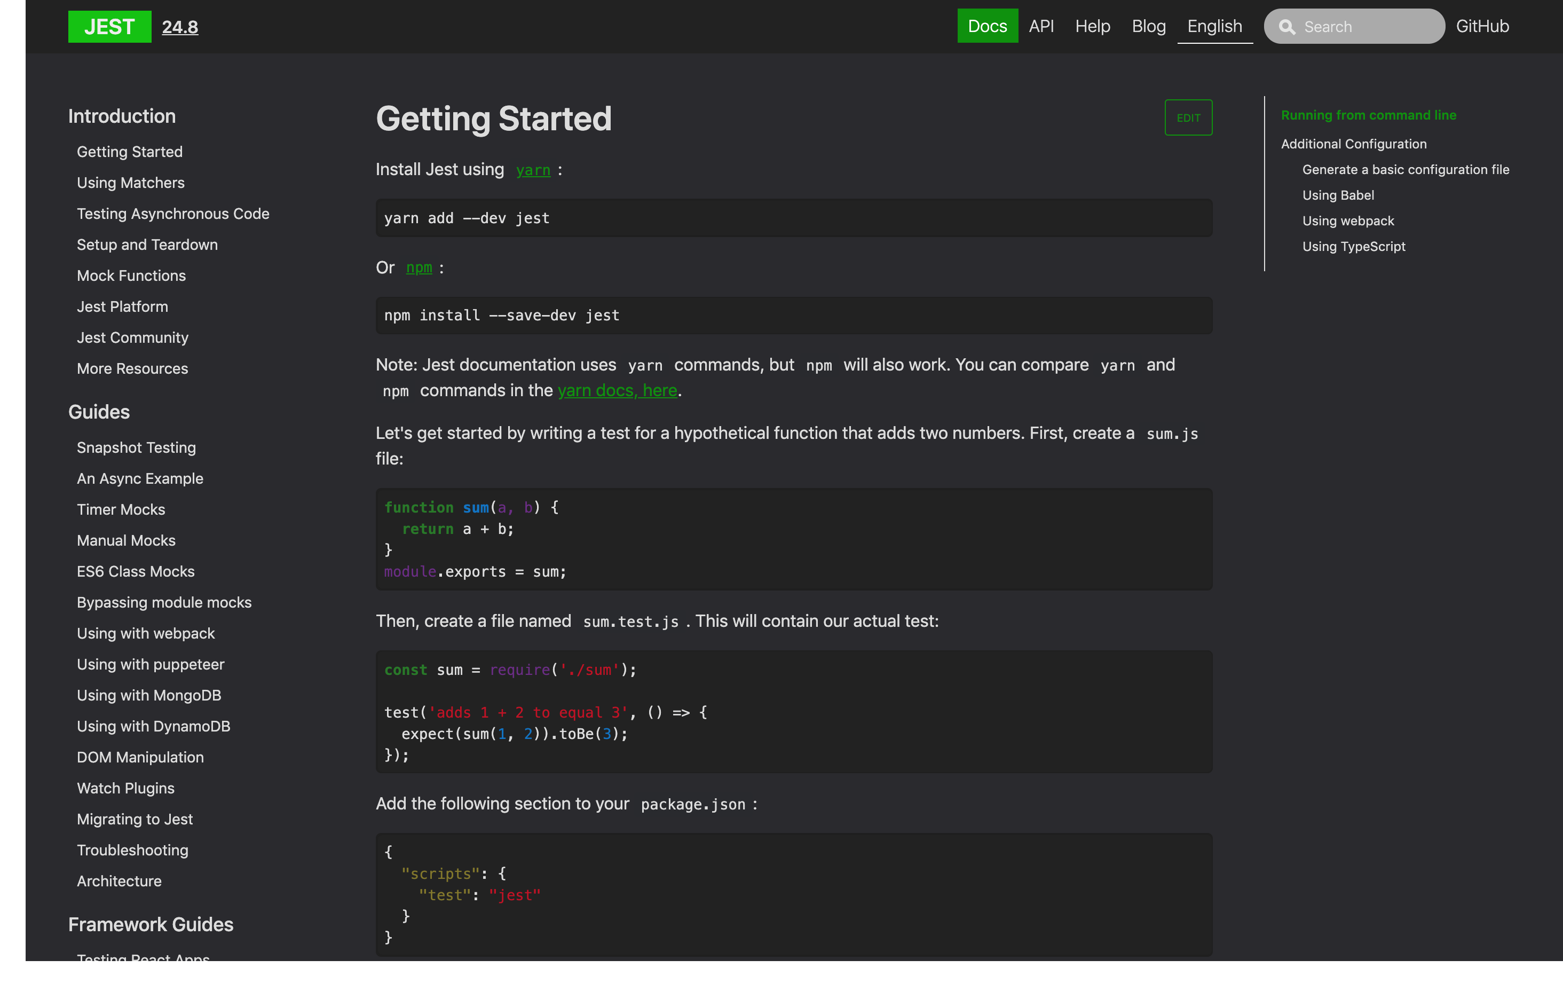Click the inline 'sum.test.js' code text

(x=630, y=622)
